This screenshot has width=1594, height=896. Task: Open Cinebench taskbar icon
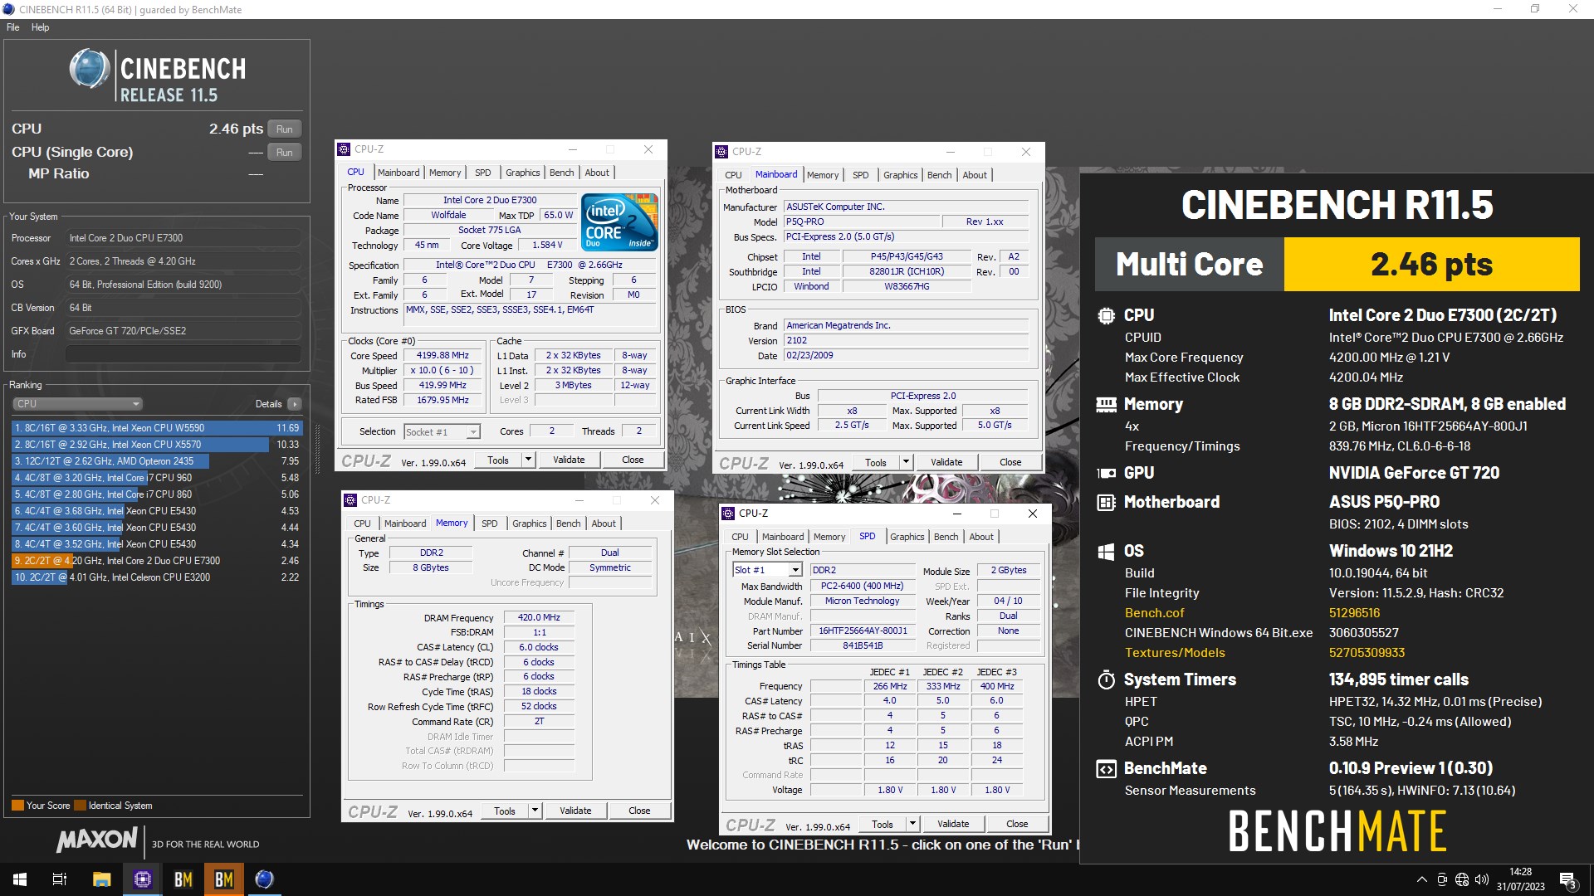click(264, 879)
